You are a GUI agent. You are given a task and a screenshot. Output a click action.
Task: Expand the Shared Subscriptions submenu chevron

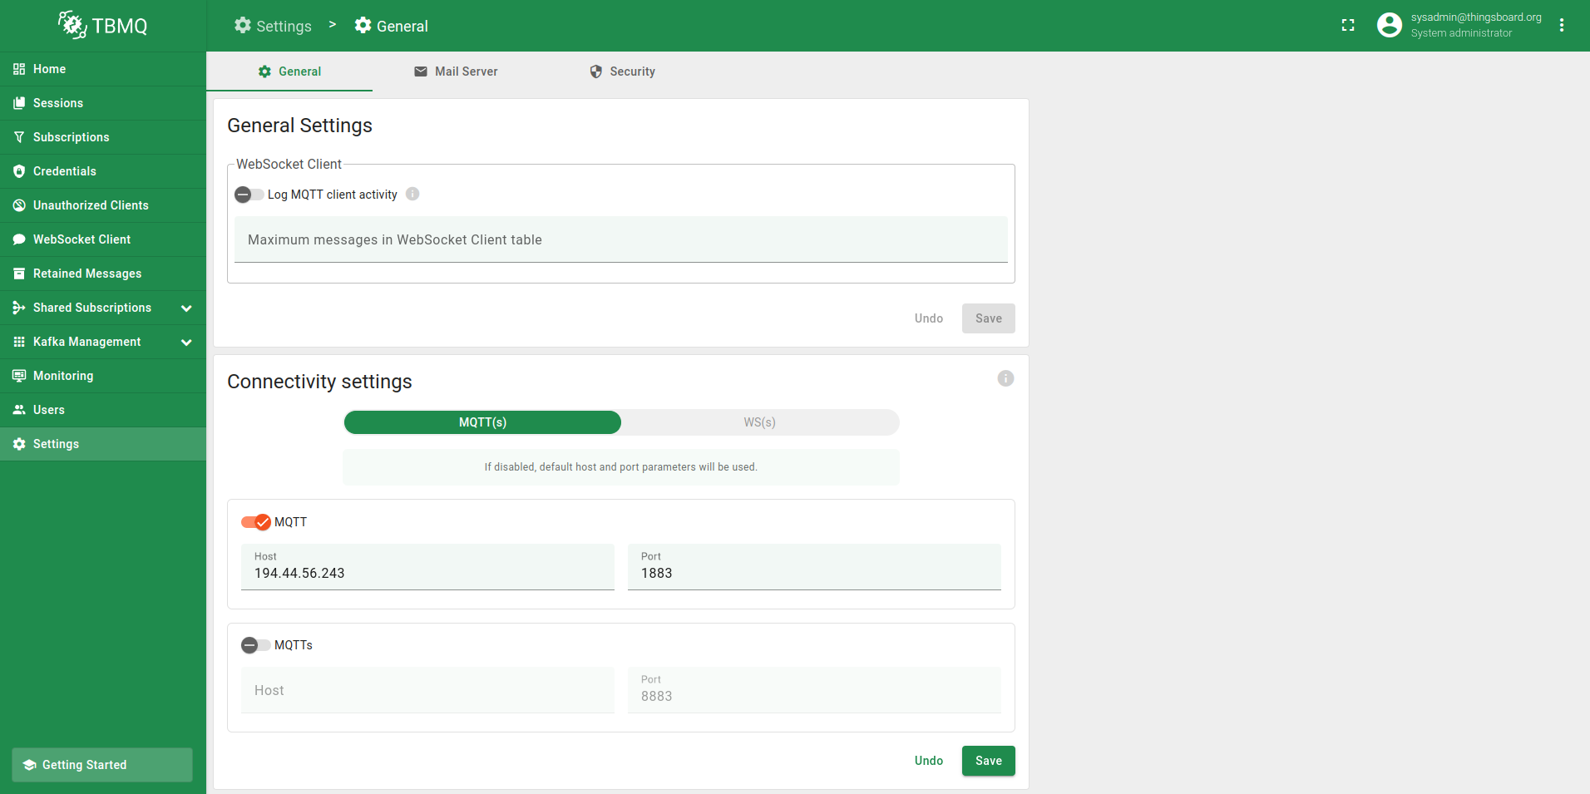(186, 308)
